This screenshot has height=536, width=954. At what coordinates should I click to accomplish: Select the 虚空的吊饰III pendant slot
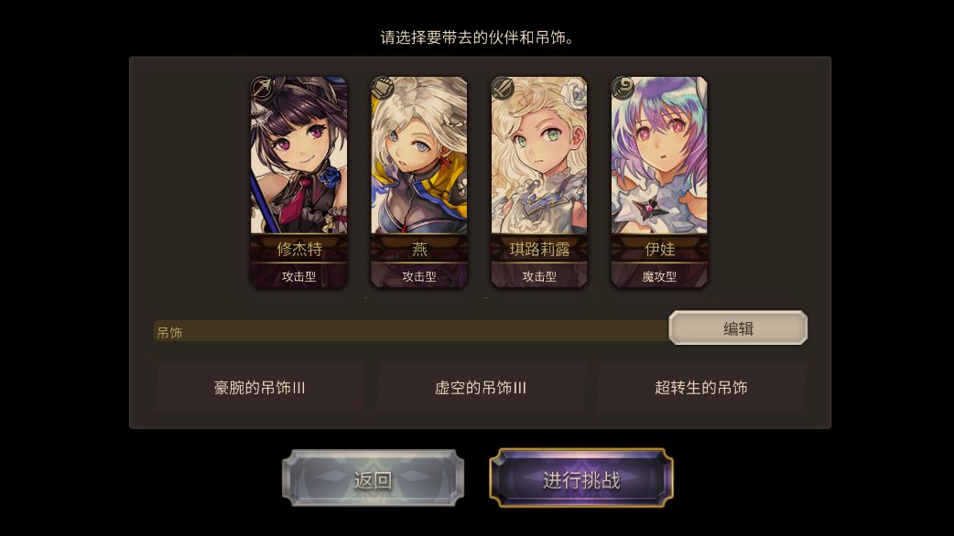click(x=481, y=388)
